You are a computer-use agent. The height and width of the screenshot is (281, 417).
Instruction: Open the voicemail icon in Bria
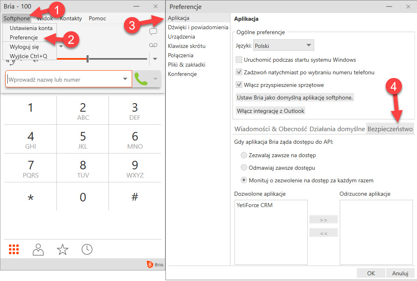(x=153, y=45)
